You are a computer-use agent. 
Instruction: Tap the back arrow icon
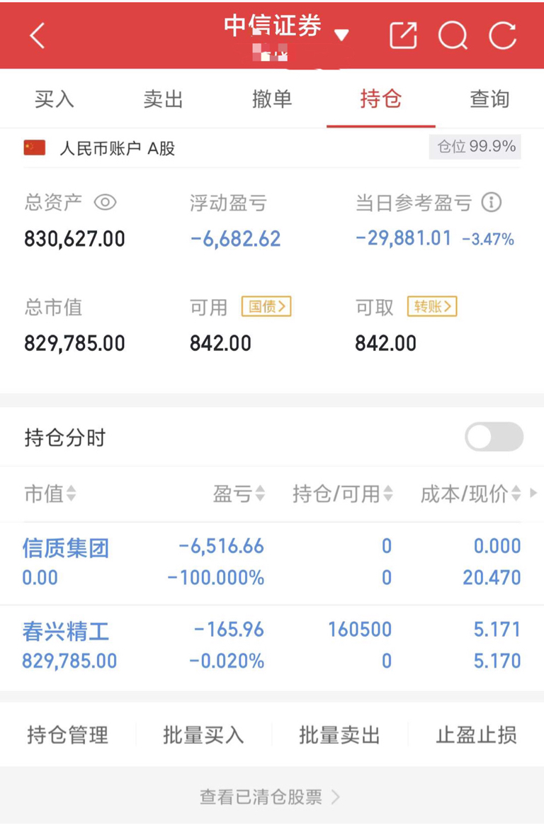point(38,35)
